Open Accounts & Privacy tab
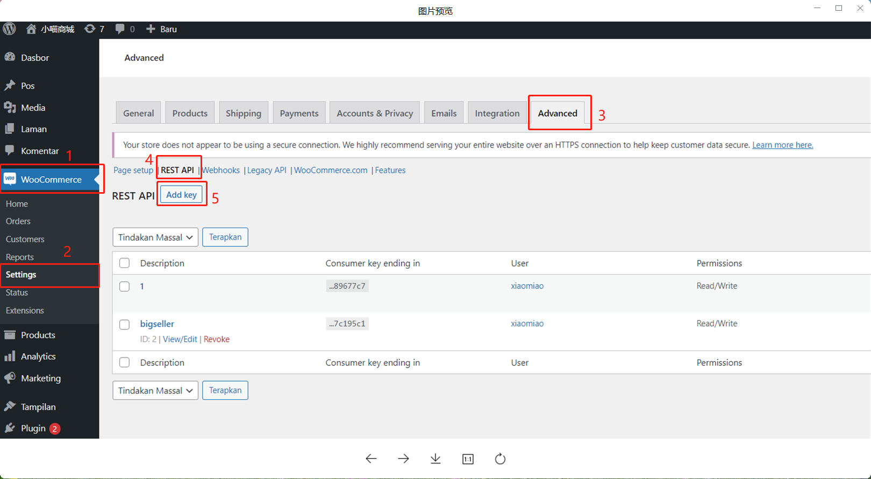871x479 pixels. pos(375,113)
